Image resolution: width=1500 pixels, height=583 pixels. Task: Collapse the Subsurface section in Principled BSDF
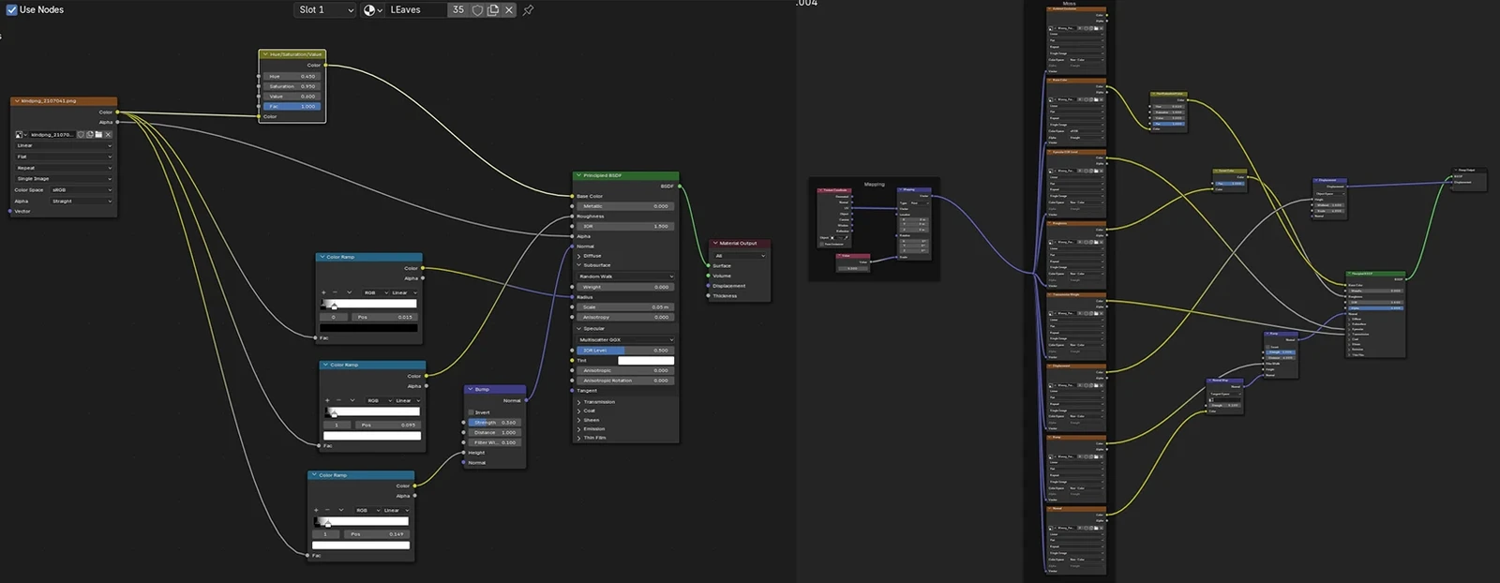(578, 265)
